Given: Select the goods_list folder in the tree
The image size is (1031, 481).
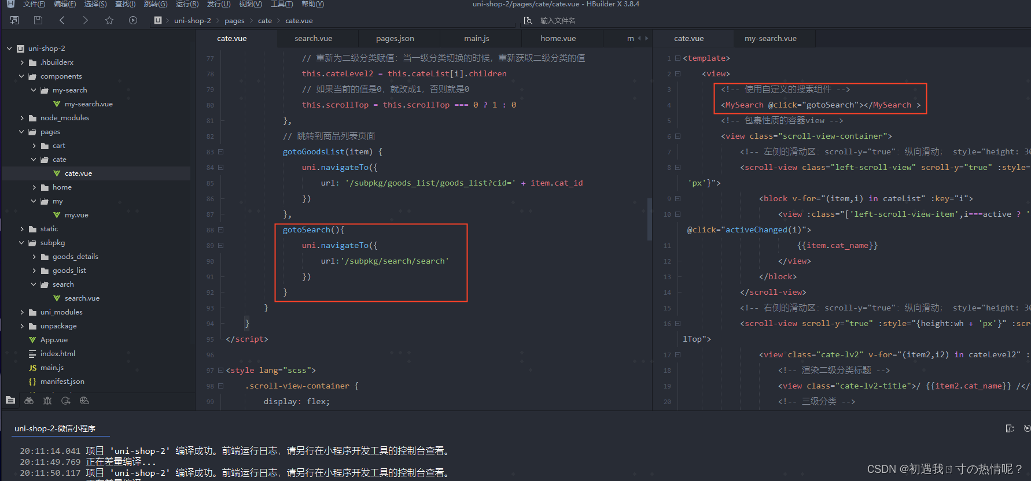Looking at the screenshot, I should [x=69, y=271].
